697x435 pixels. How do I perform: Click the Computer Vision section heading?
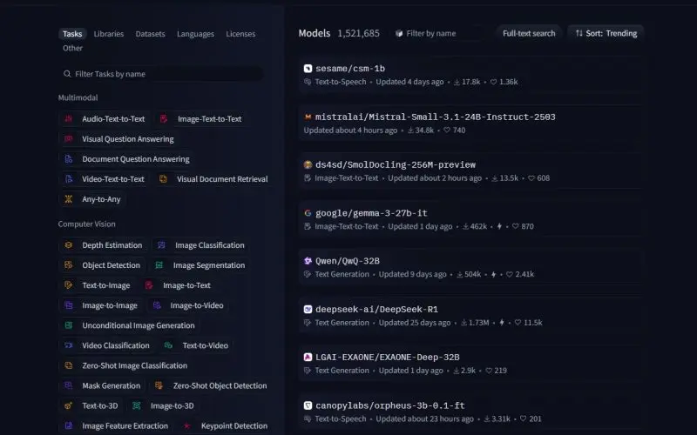86,224
